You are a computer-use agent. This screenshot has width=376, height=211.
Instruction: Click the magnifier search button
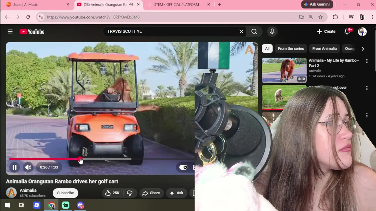click(254, 31)
